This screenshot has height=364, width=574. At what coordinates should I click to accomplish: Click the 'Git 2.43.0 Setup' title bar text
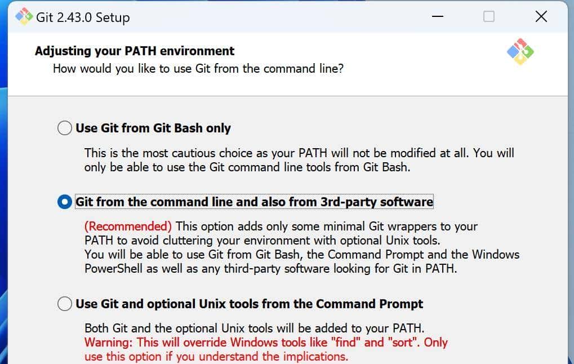83,17
